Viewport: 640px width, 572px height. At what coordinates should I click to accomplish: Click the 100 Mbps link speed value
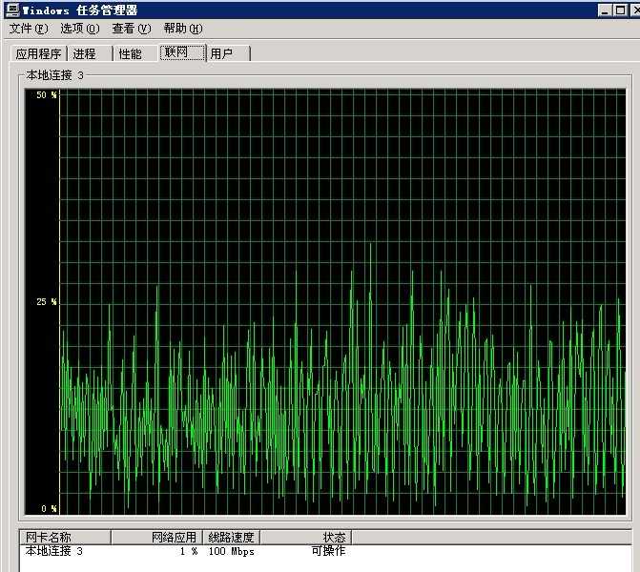[x=232, y=551]
